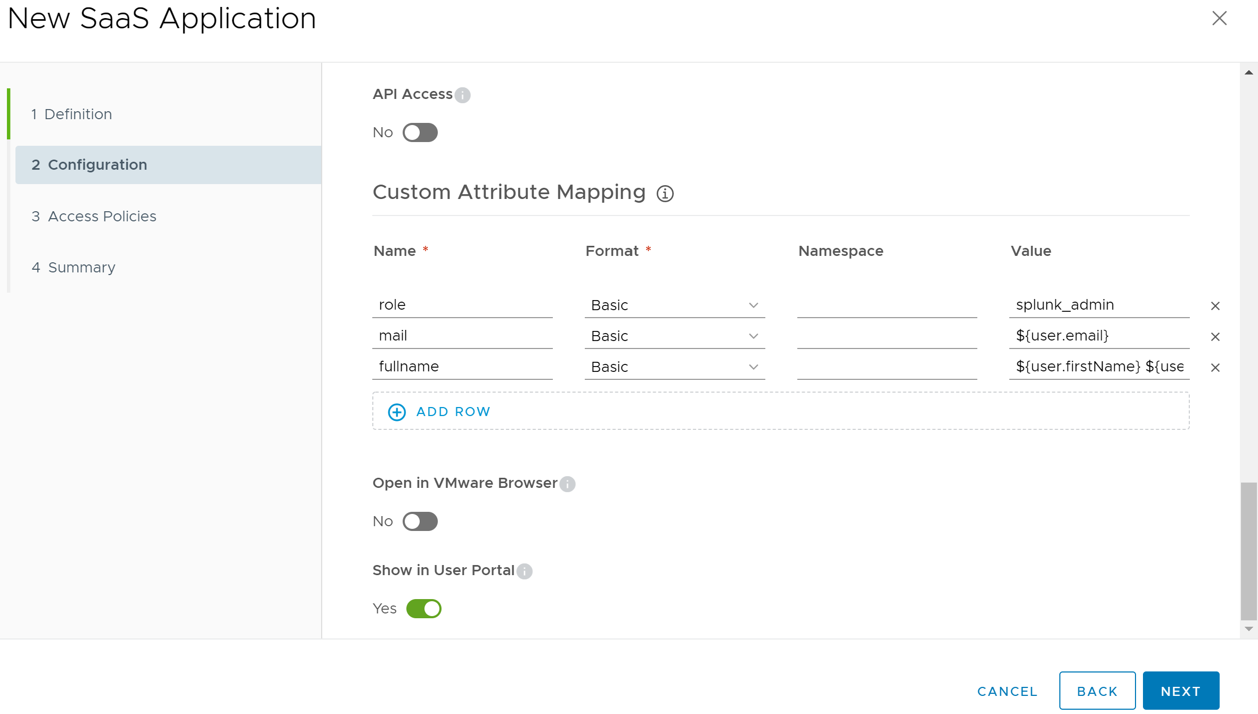Disable Show in User Portal toggle
The height and width of the screenshot is (714, 1258).
pos(423,609)
